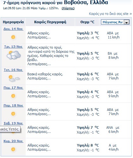Click the sun icon for Sunday 20 Nov
133x158 pixels.
[13, 149]
